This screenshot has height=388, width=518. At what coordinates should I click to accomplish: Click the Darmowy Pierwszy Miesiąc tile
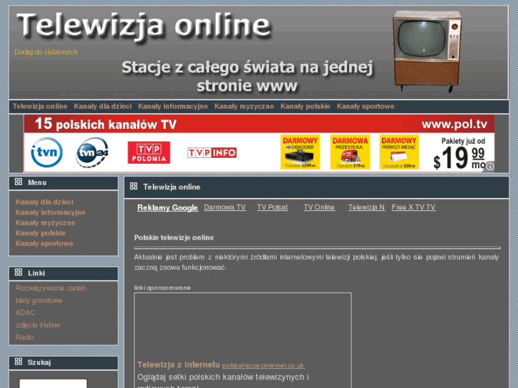[399, 152]
